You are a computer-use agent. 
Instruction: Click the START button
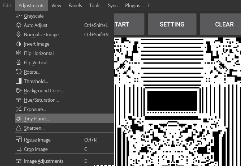tap(129, 24)
